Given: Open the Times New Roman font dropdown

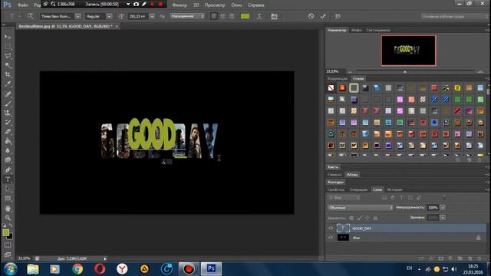Looking at the screenshot, I should [77, 16].
